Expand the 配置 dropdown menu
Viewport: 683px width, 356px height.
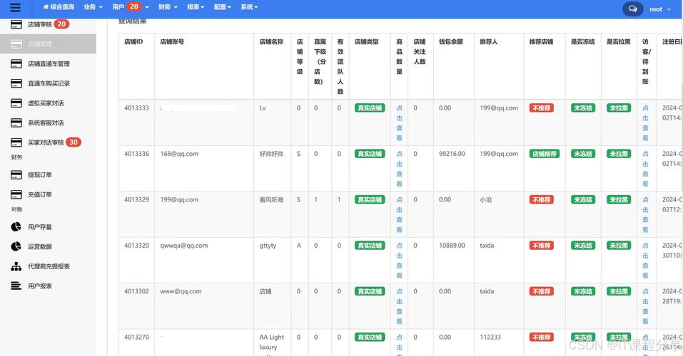223,7
